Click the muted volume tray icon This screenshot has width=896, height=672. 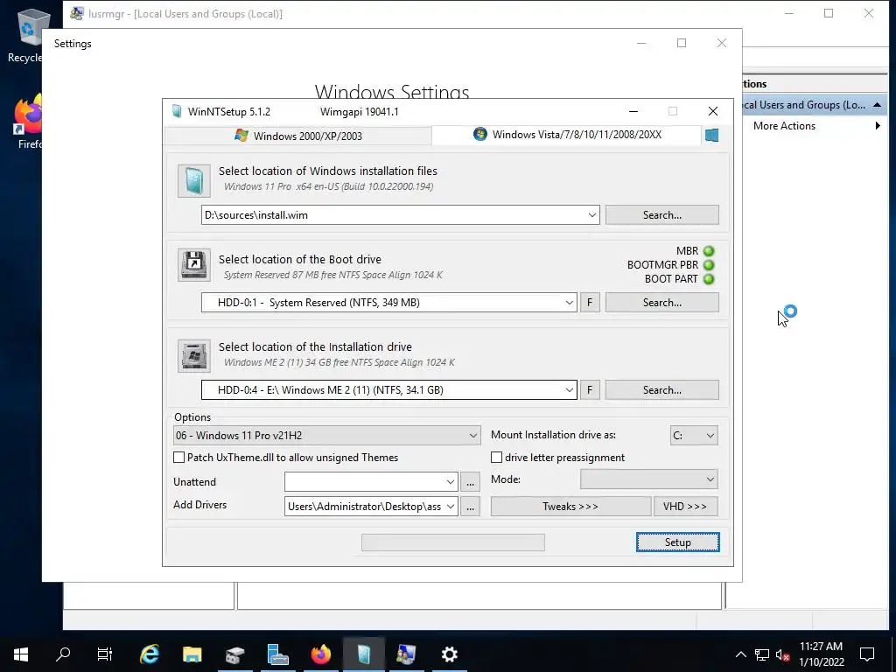pyautogui.click(x=782, y=654)
